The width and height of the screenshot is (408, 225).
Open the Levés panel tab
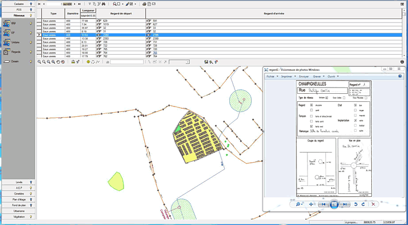click(x=18, y=182)
